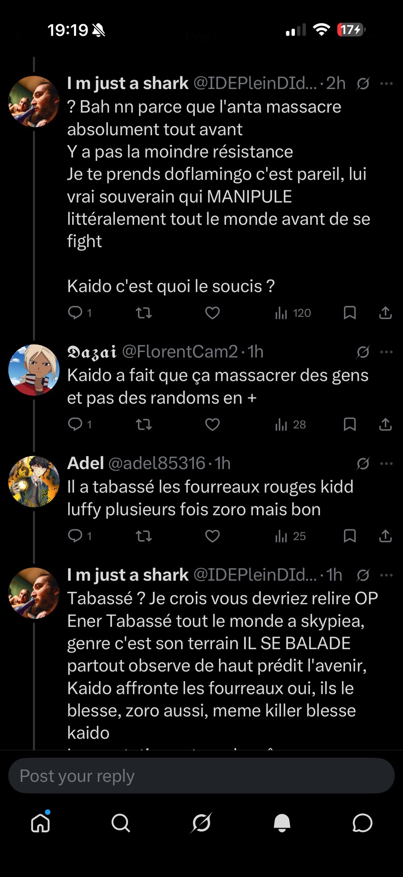View analytics showing 120 views
The image size is (403, 877).
click(293, 313)
